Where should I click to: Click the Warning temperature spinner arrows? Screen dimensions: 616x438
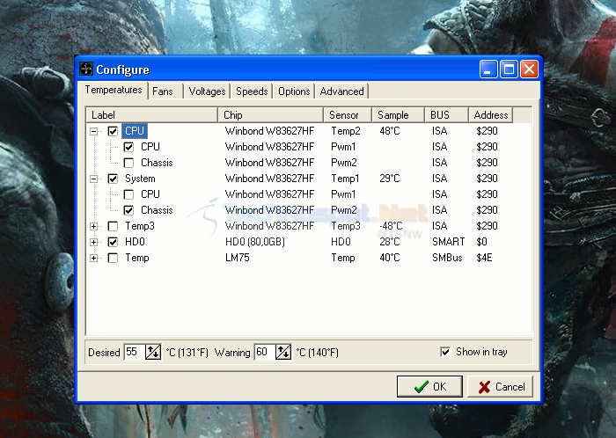pos(283,352)
